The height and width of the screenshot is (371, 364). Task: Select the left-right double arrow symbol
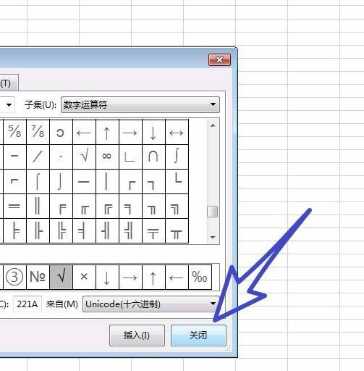177,132
